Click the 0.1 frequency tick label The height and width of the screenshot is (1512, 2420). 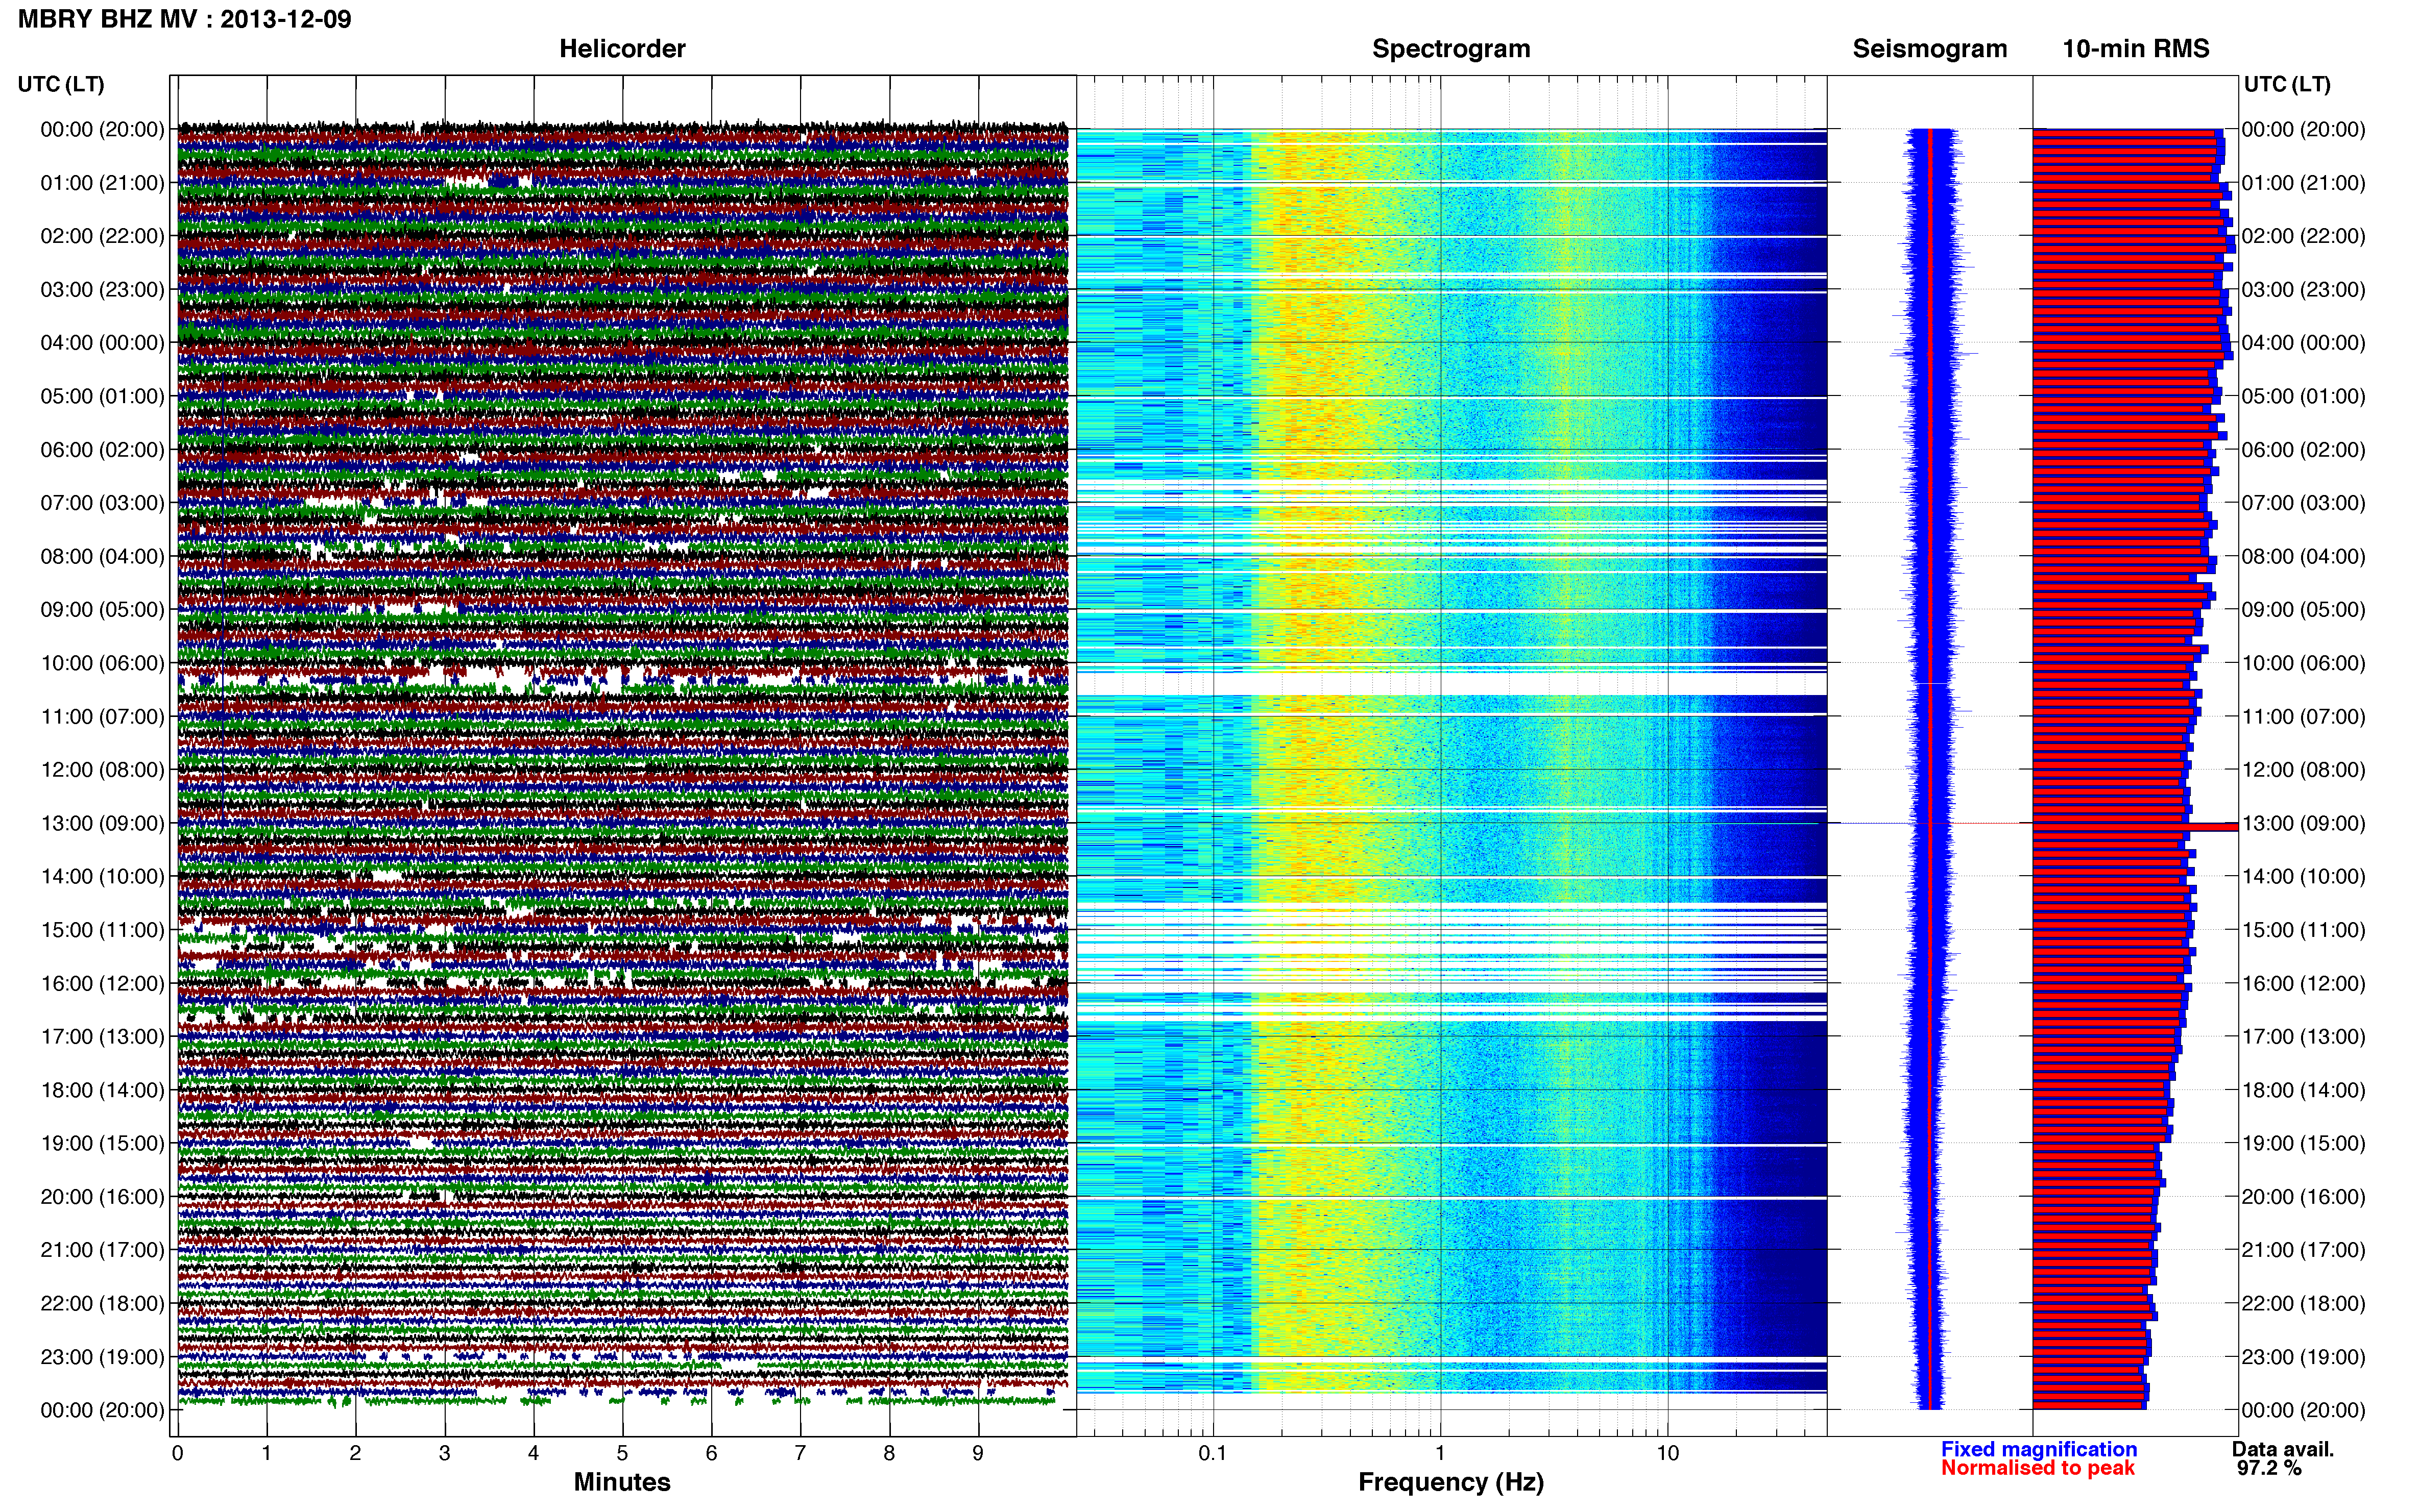1213,1453
